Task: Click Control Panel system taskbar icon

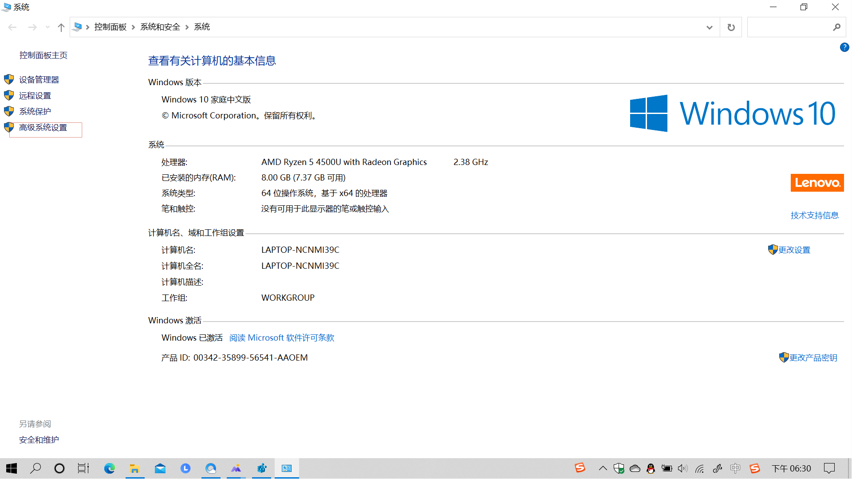Action: click(x=287, y=468)
